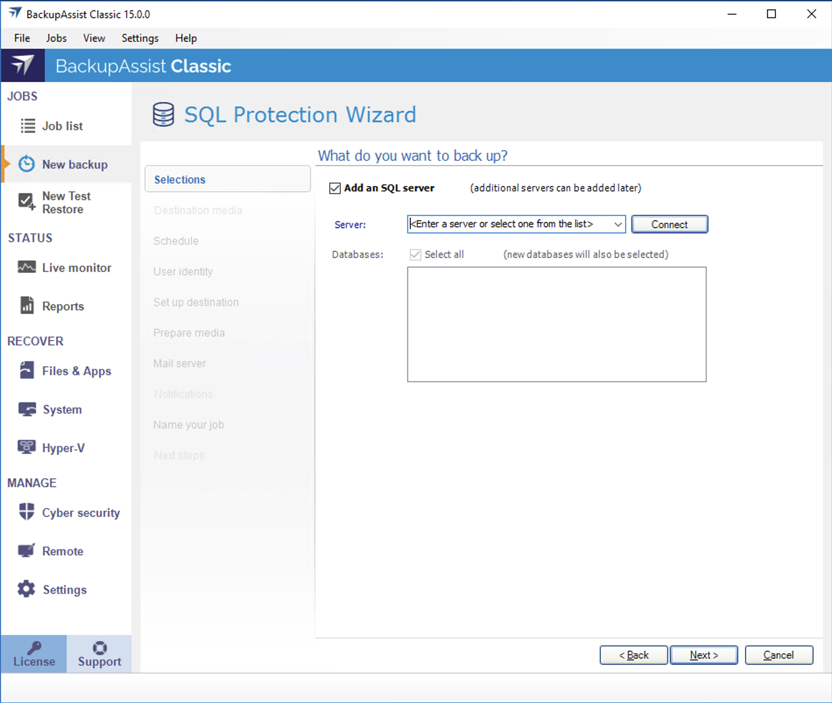The width and height of the screenshot is (832, 703).
Task: Toggle the Select all databases checkbox
Action: tap(415, 254)
